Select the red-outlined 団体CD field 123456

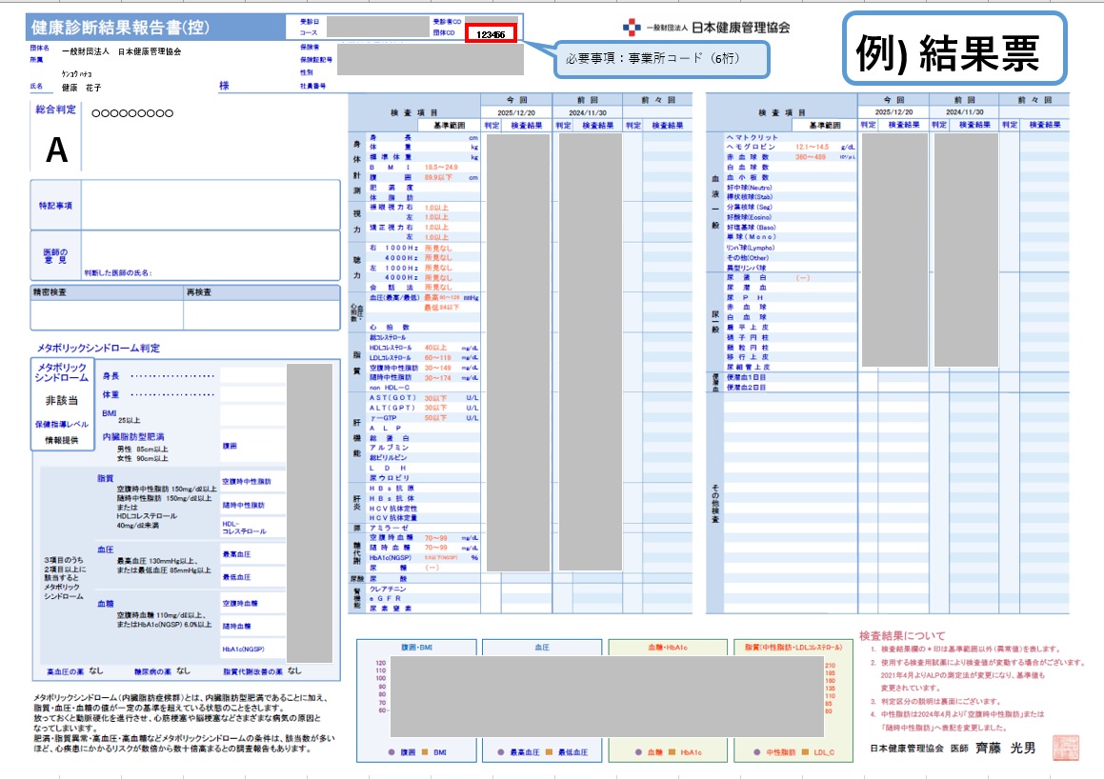[491, 34]
